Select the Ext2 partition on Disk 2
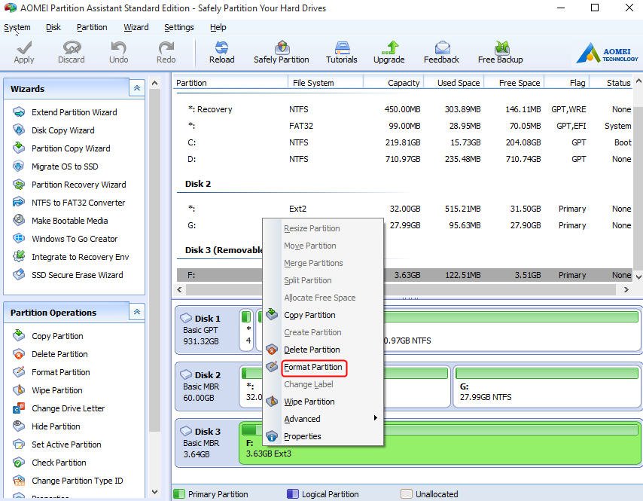The height and width of the screenshot is (501, 643). (x=404, y=209)
